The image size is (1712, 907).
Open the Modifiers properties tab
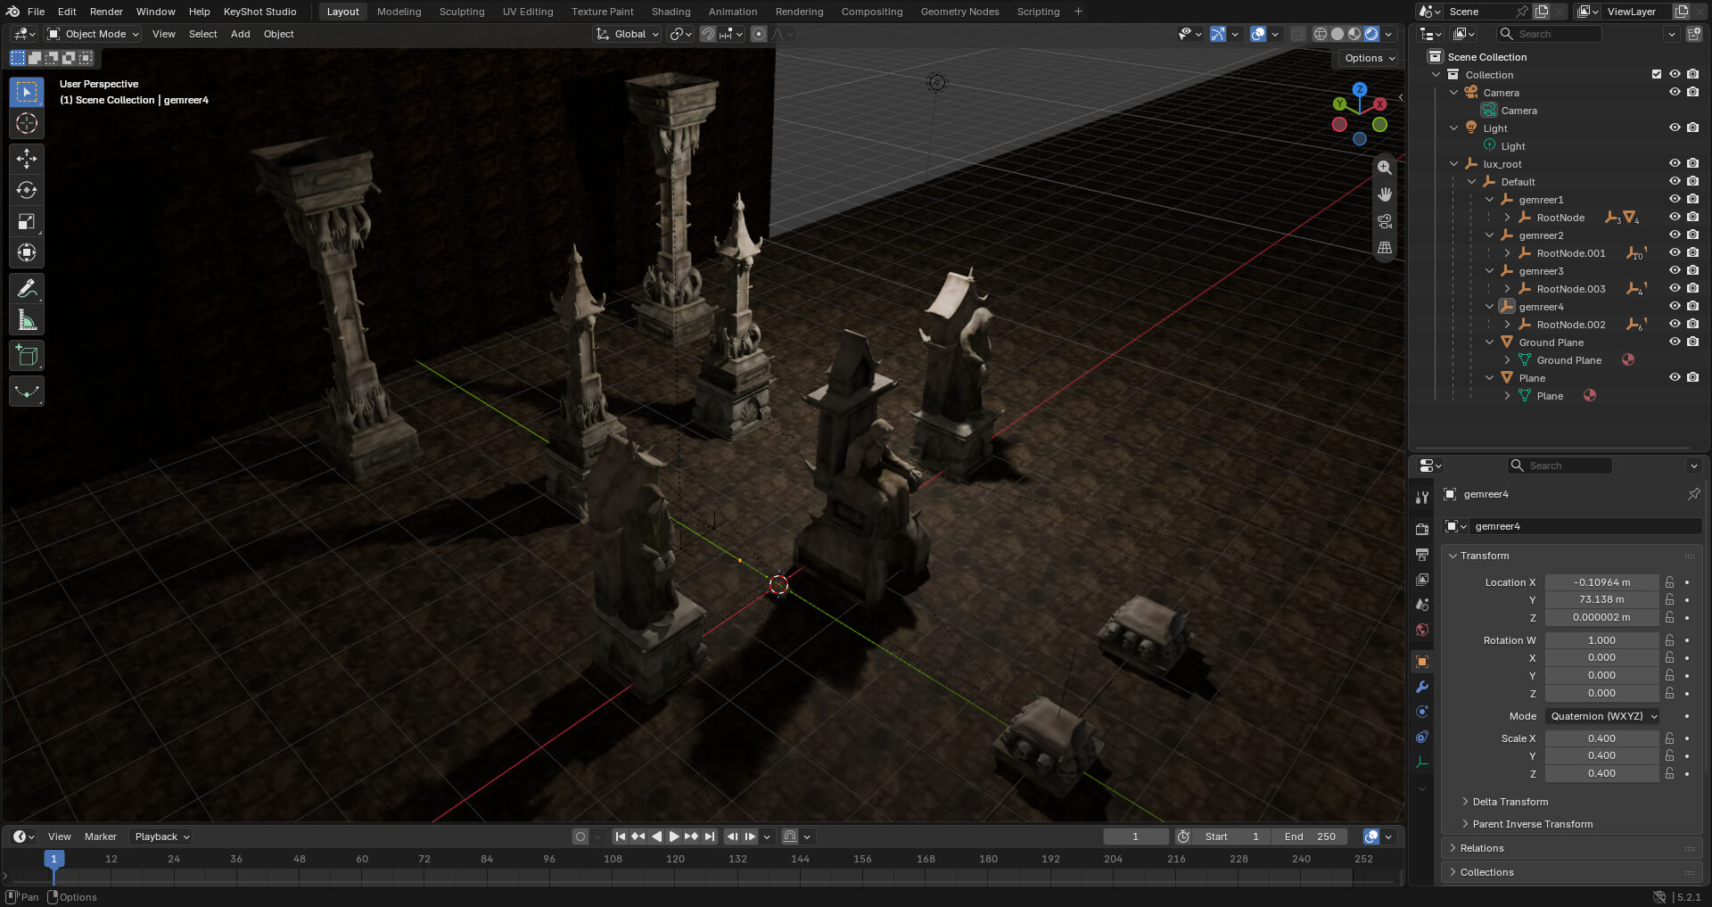(x=1422, y=687)
